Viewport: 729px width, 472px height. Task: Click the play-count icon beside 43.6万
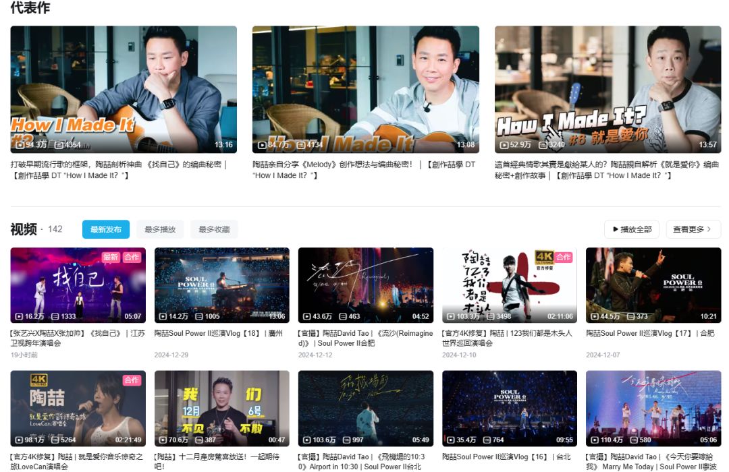(307, 316)
